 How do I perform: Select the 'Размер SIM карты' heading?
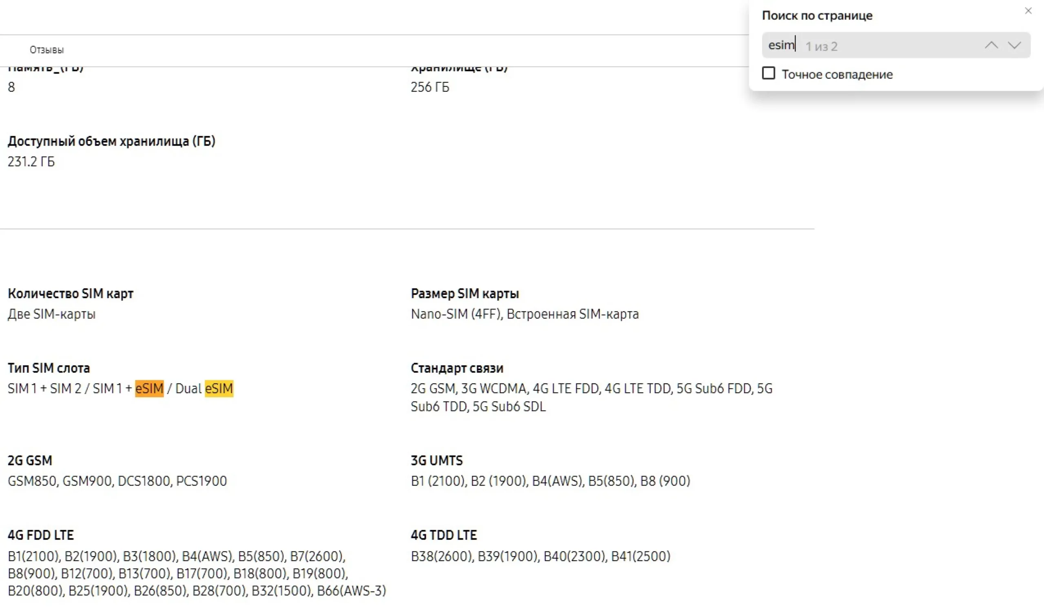(x=464, y=294)
